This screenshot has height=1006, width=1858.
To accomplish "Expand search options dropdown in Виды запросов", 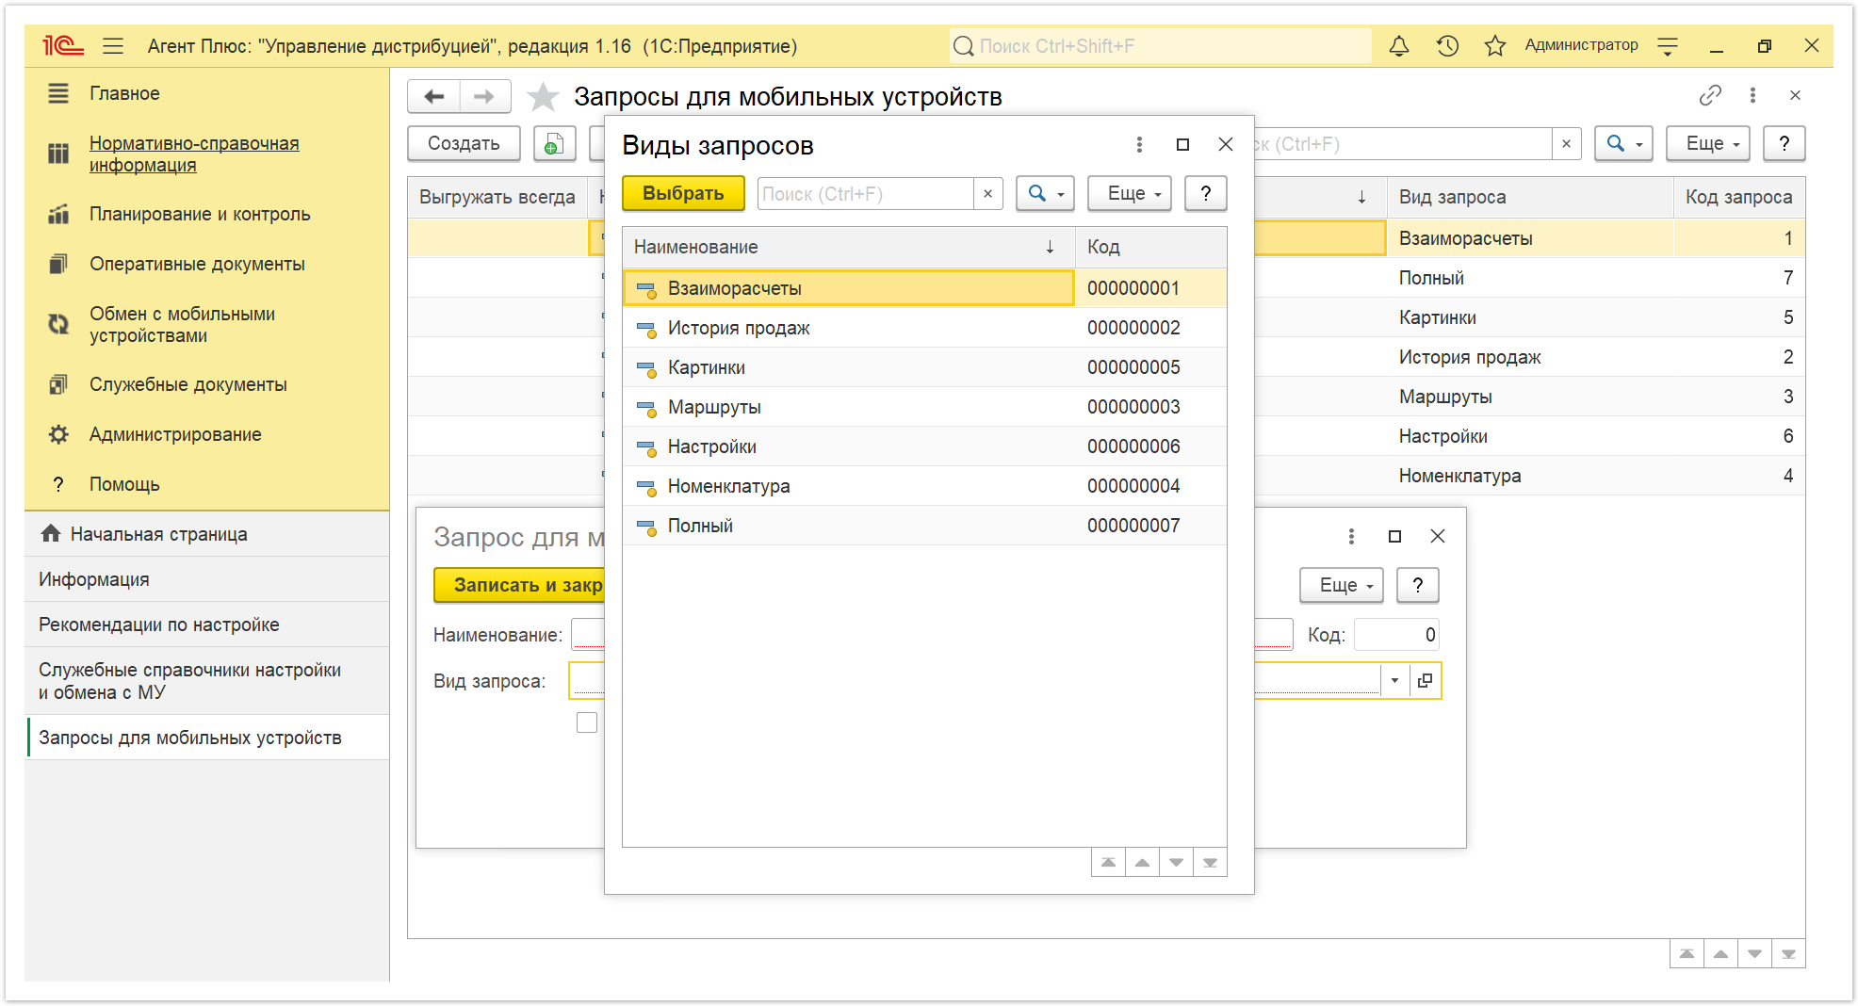I will pos(1045,193).
